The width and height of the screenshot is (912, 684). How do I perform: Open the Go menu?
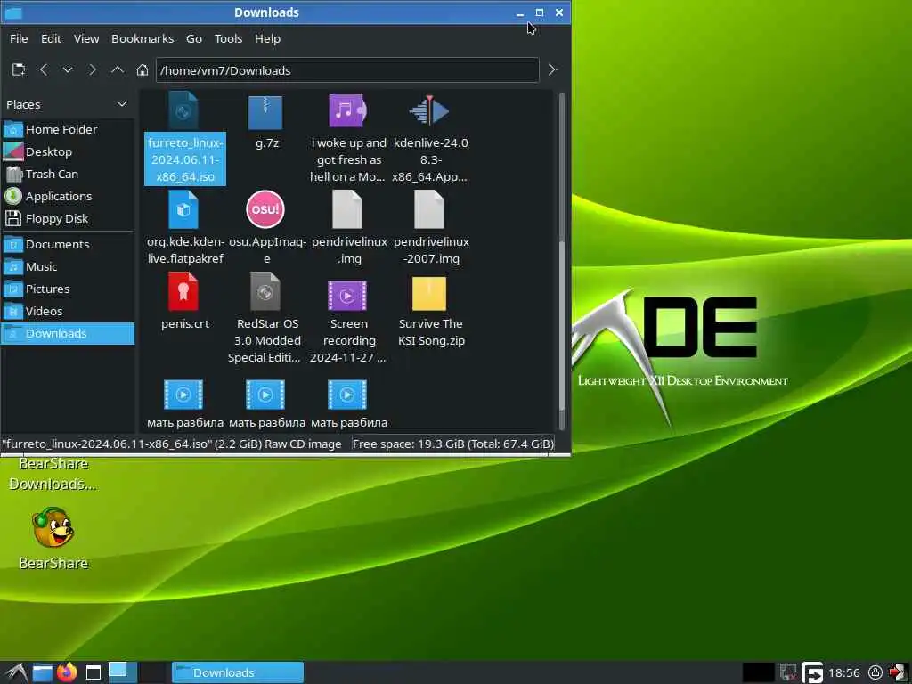point(193,38)
